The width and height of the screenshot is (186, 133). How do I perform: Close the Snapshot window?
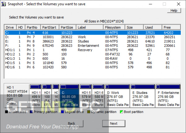[179, 4]
